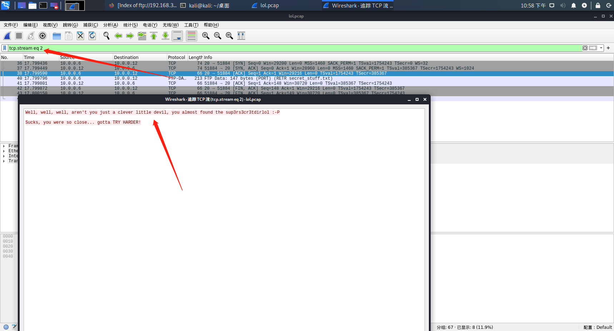Screen dimensions: 614x331
Task: Open the 电话(Y) menu
Action: 150,25
